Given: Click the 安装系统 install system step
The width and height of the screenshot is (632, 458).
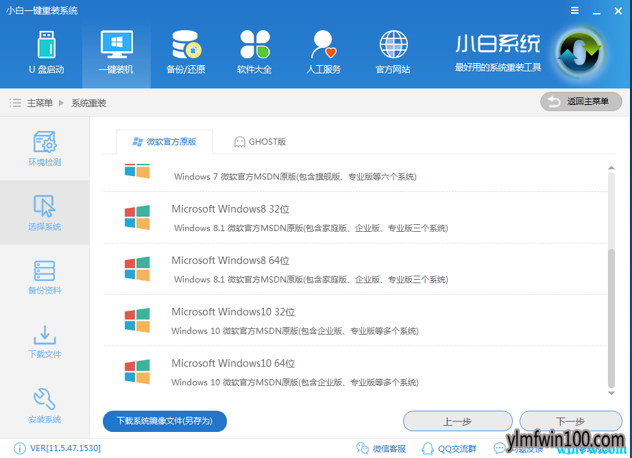Looking at the screenshot, I should coord(45,406).
